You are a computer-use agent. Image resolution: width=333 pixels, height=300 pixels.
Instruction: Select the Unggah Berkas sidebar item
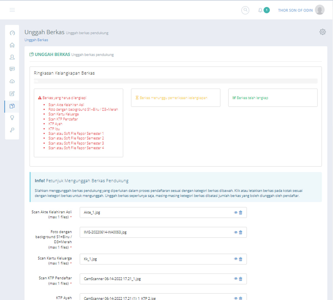tap(12, 106)
